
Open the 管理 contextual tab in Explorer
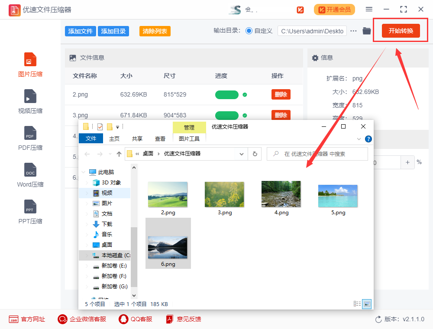point(189,127)
